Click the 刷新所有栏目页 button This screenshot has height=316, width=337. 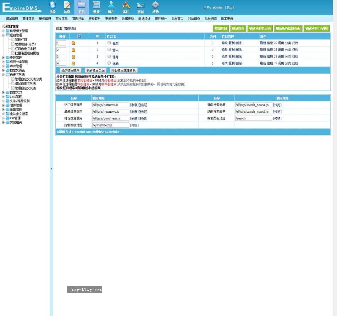pos(260,28)
